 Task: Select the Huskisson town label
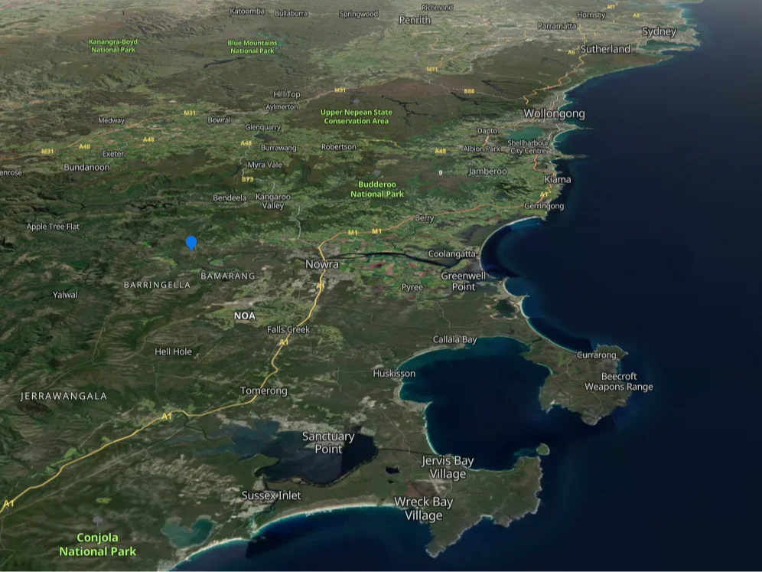tap(394, 374)
